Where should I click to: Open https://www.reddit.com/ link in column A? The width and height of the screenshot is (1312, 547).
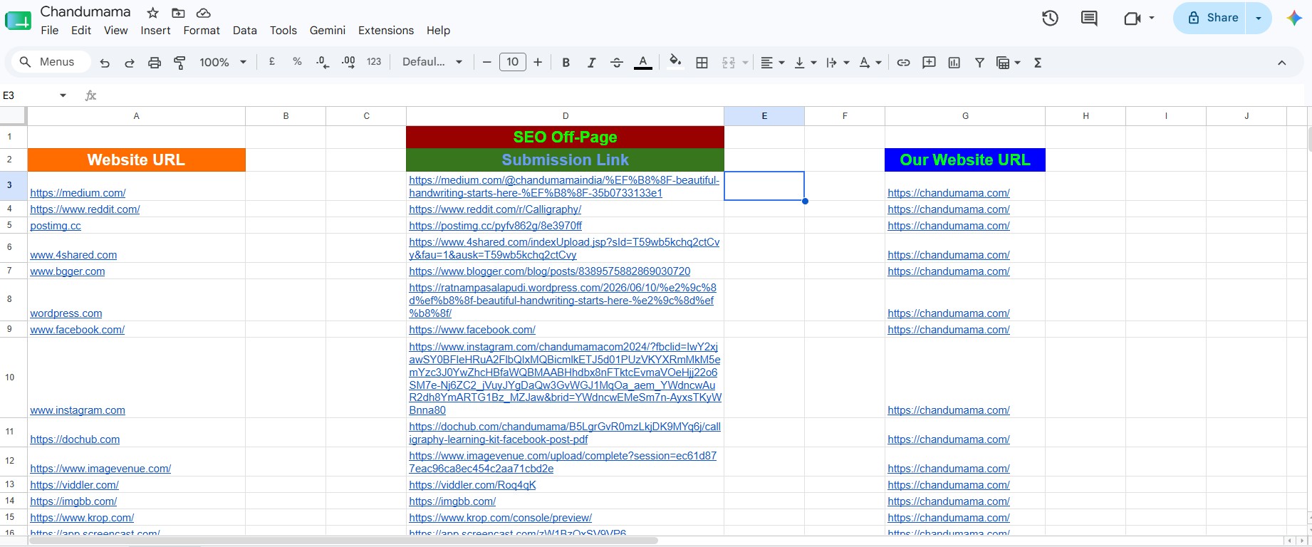tap(85, 209)
